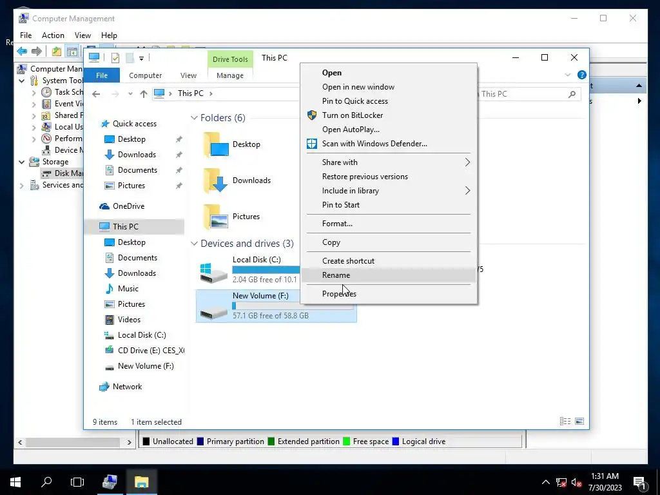Click the Pictures folder icon
660x495 pixels.
click(x=216, y=217)
